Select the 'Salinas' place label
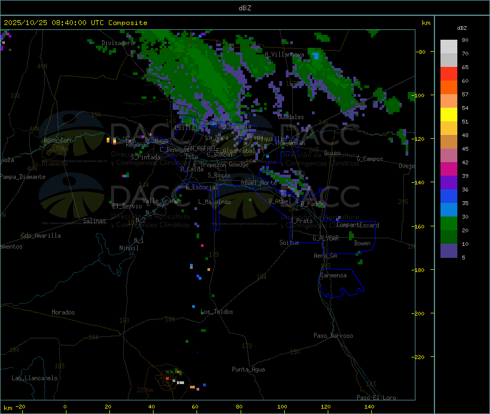Viewport: 490px width, 414px height. (94, 221)
